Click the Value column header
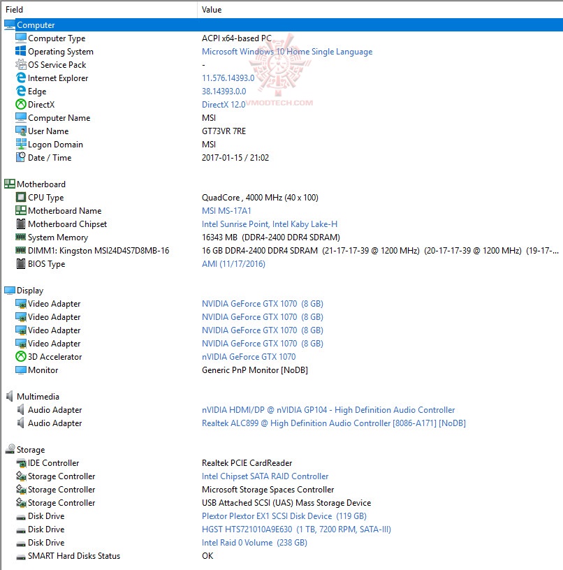The image size is (563, 570). pyautogui.click(x=380, y=10)
